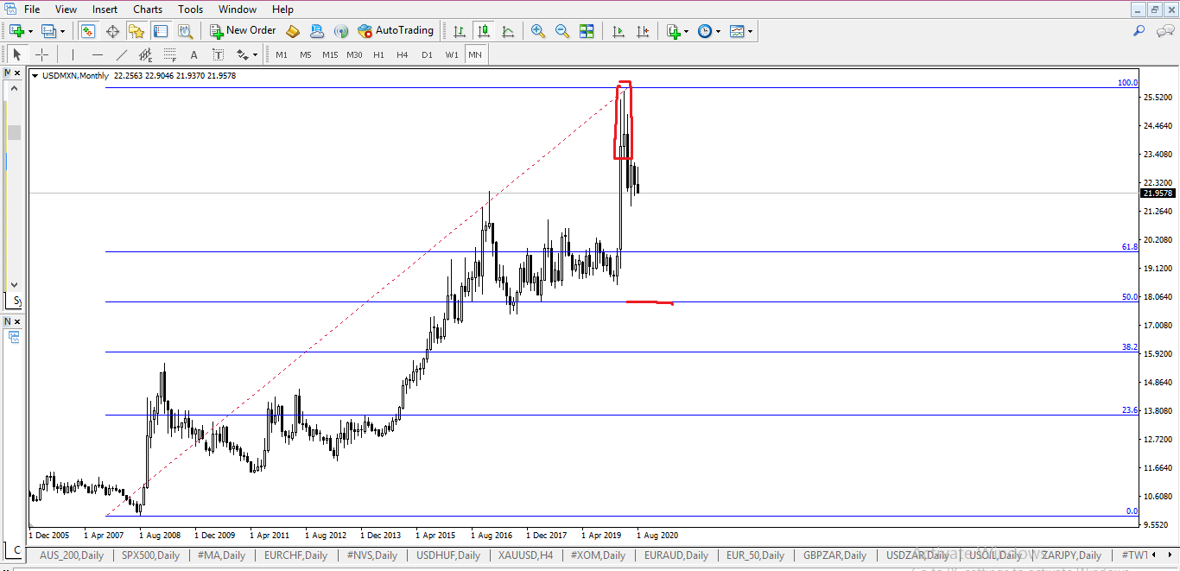The width and height of the screenshot is (1180, 571).
Task: Switch timeframe to M15
Action: [x=330, y=54]
